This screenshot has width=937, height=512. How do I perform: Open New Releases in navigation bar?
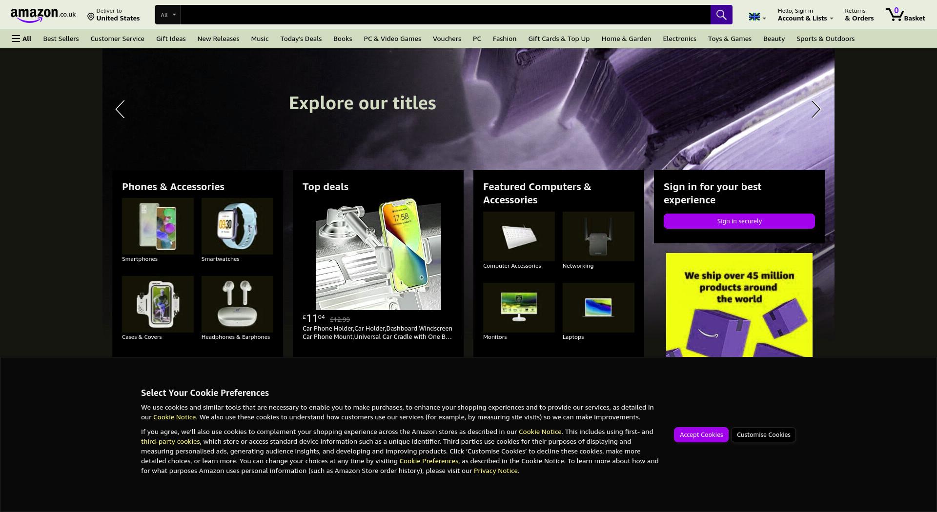[x=218, y=39]
